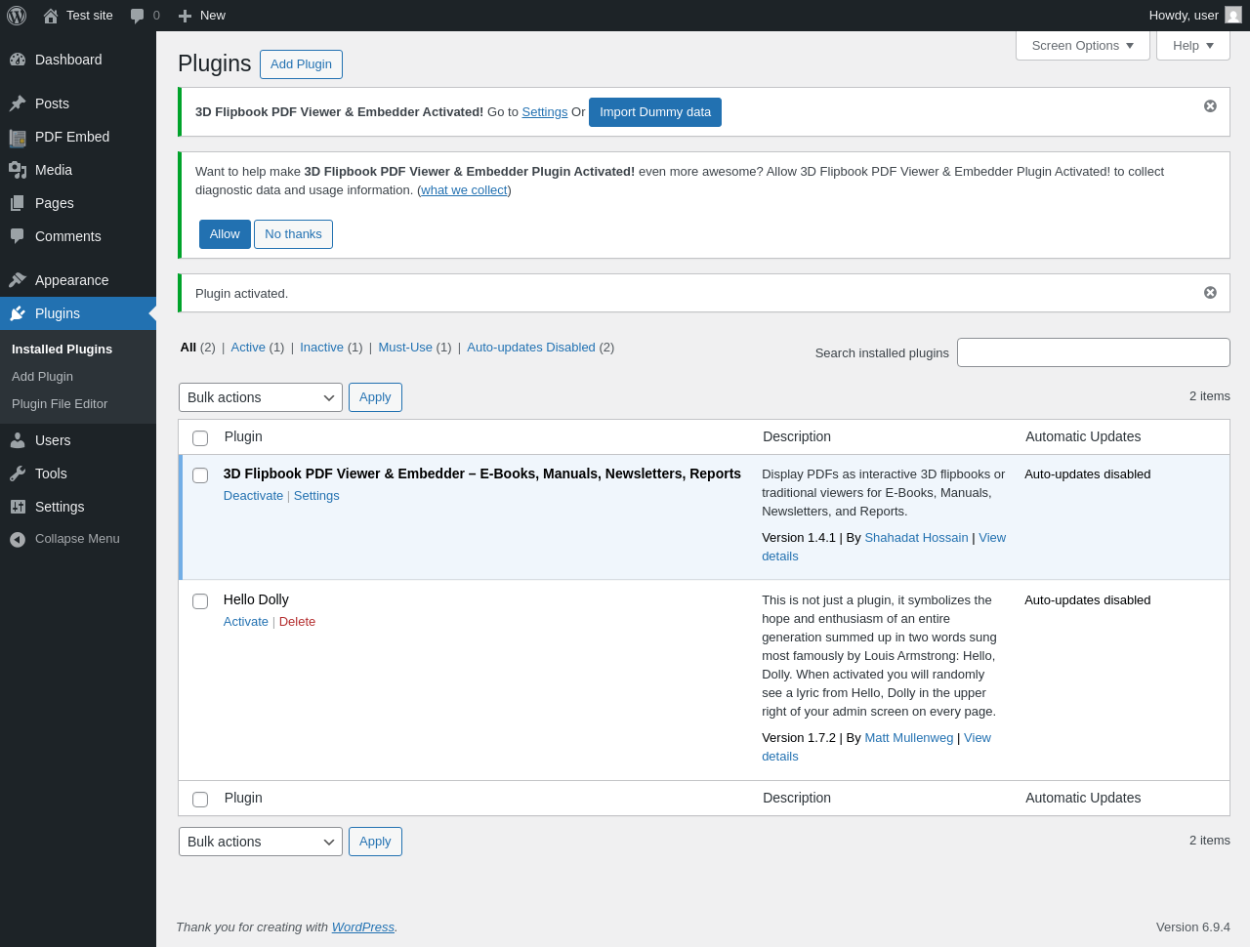Click the Deactivate link for 3D Flipbook

[253, 496]
